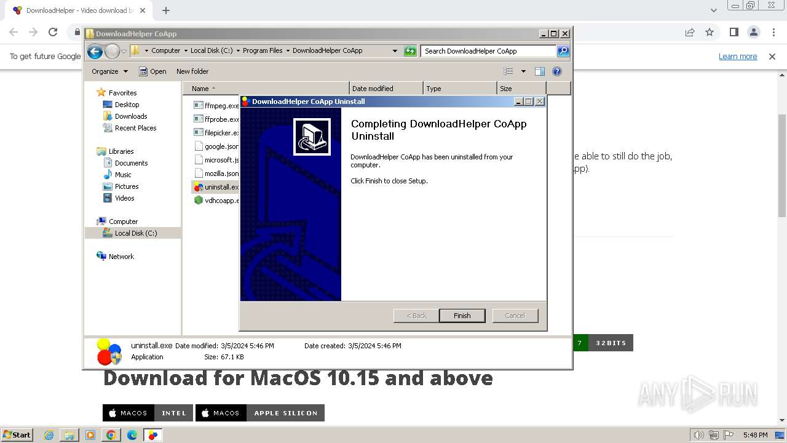Screen dimensions: 787x443
Task: Open Chrome three-dot menu
Action: pos(773,32)
